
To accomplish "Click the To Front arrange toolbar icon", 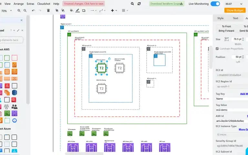I will 57,11.
